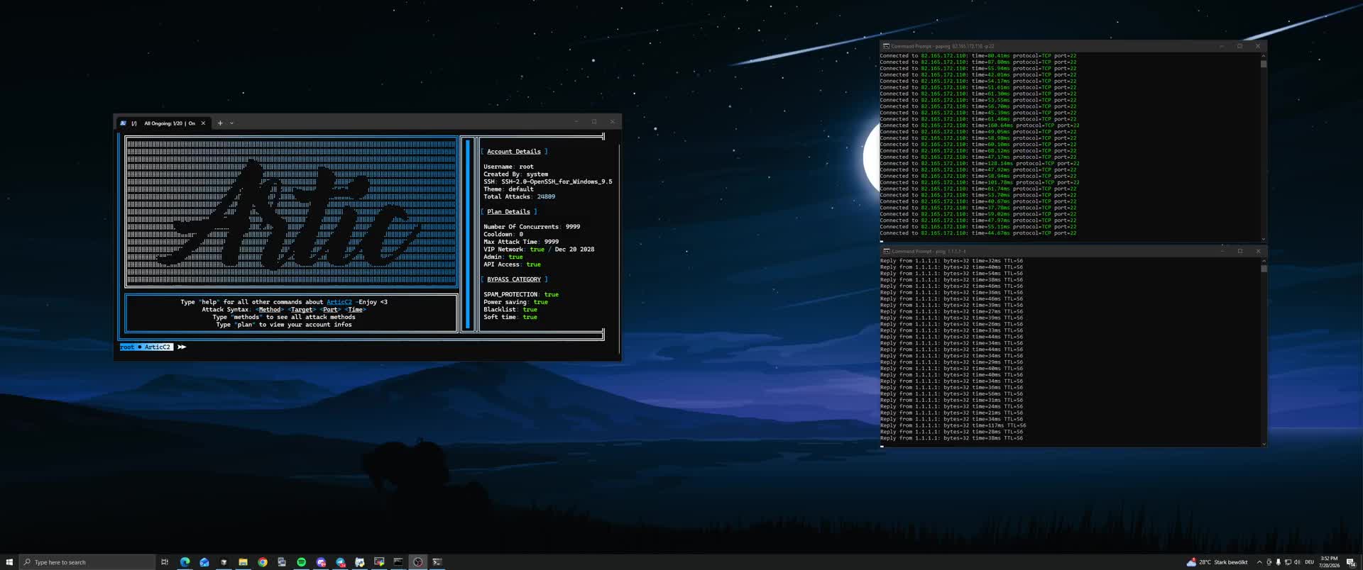The image size is (1363, 570).
Task: Open Microsoft Edge taskbar icon
Action: click(185, 562)
